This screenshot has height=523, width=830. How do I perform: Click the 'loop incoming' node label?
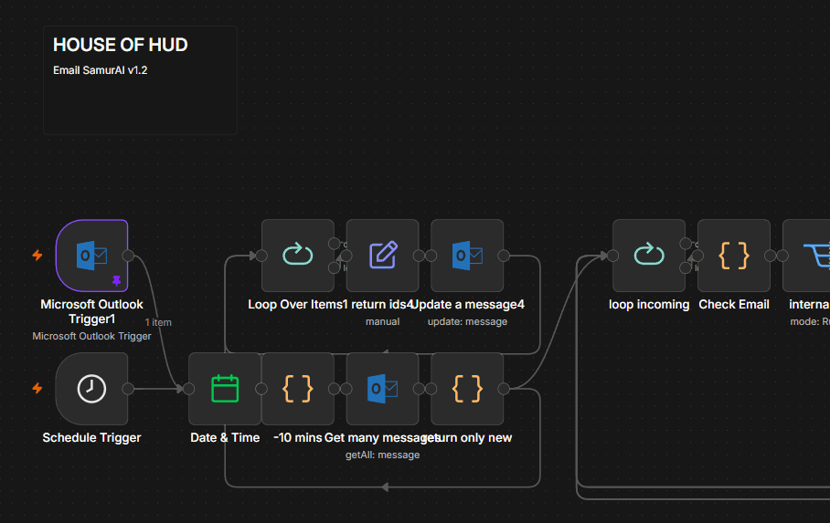(x=649, y=305)
